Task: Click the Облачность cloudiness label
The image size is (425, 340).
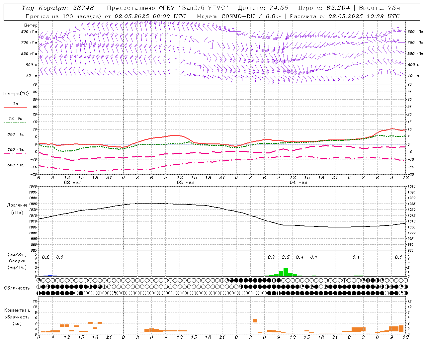Action: pos(17,288)
